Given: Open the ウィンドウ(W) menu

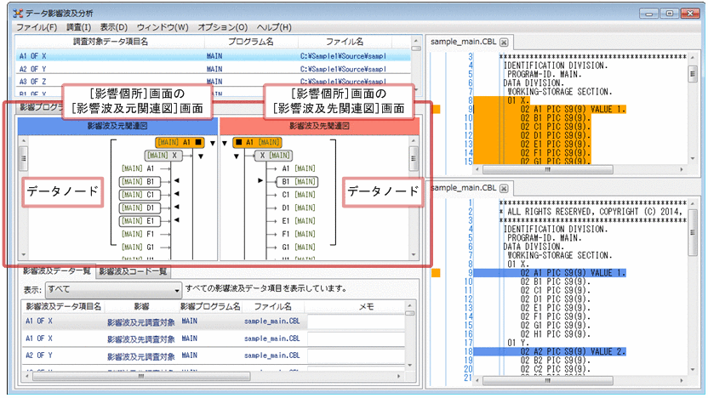Looking at the screenshot, I should click(163, 27).
